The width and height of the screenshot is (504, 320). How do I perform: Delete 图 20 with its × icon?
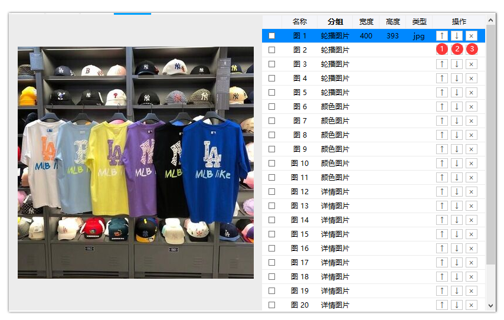coord(471,305)
